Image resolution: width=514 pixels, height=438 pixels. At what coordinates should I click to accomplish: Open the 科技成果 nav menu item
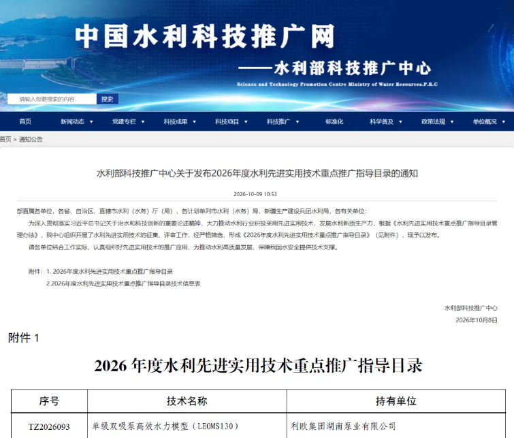[176, 122]
